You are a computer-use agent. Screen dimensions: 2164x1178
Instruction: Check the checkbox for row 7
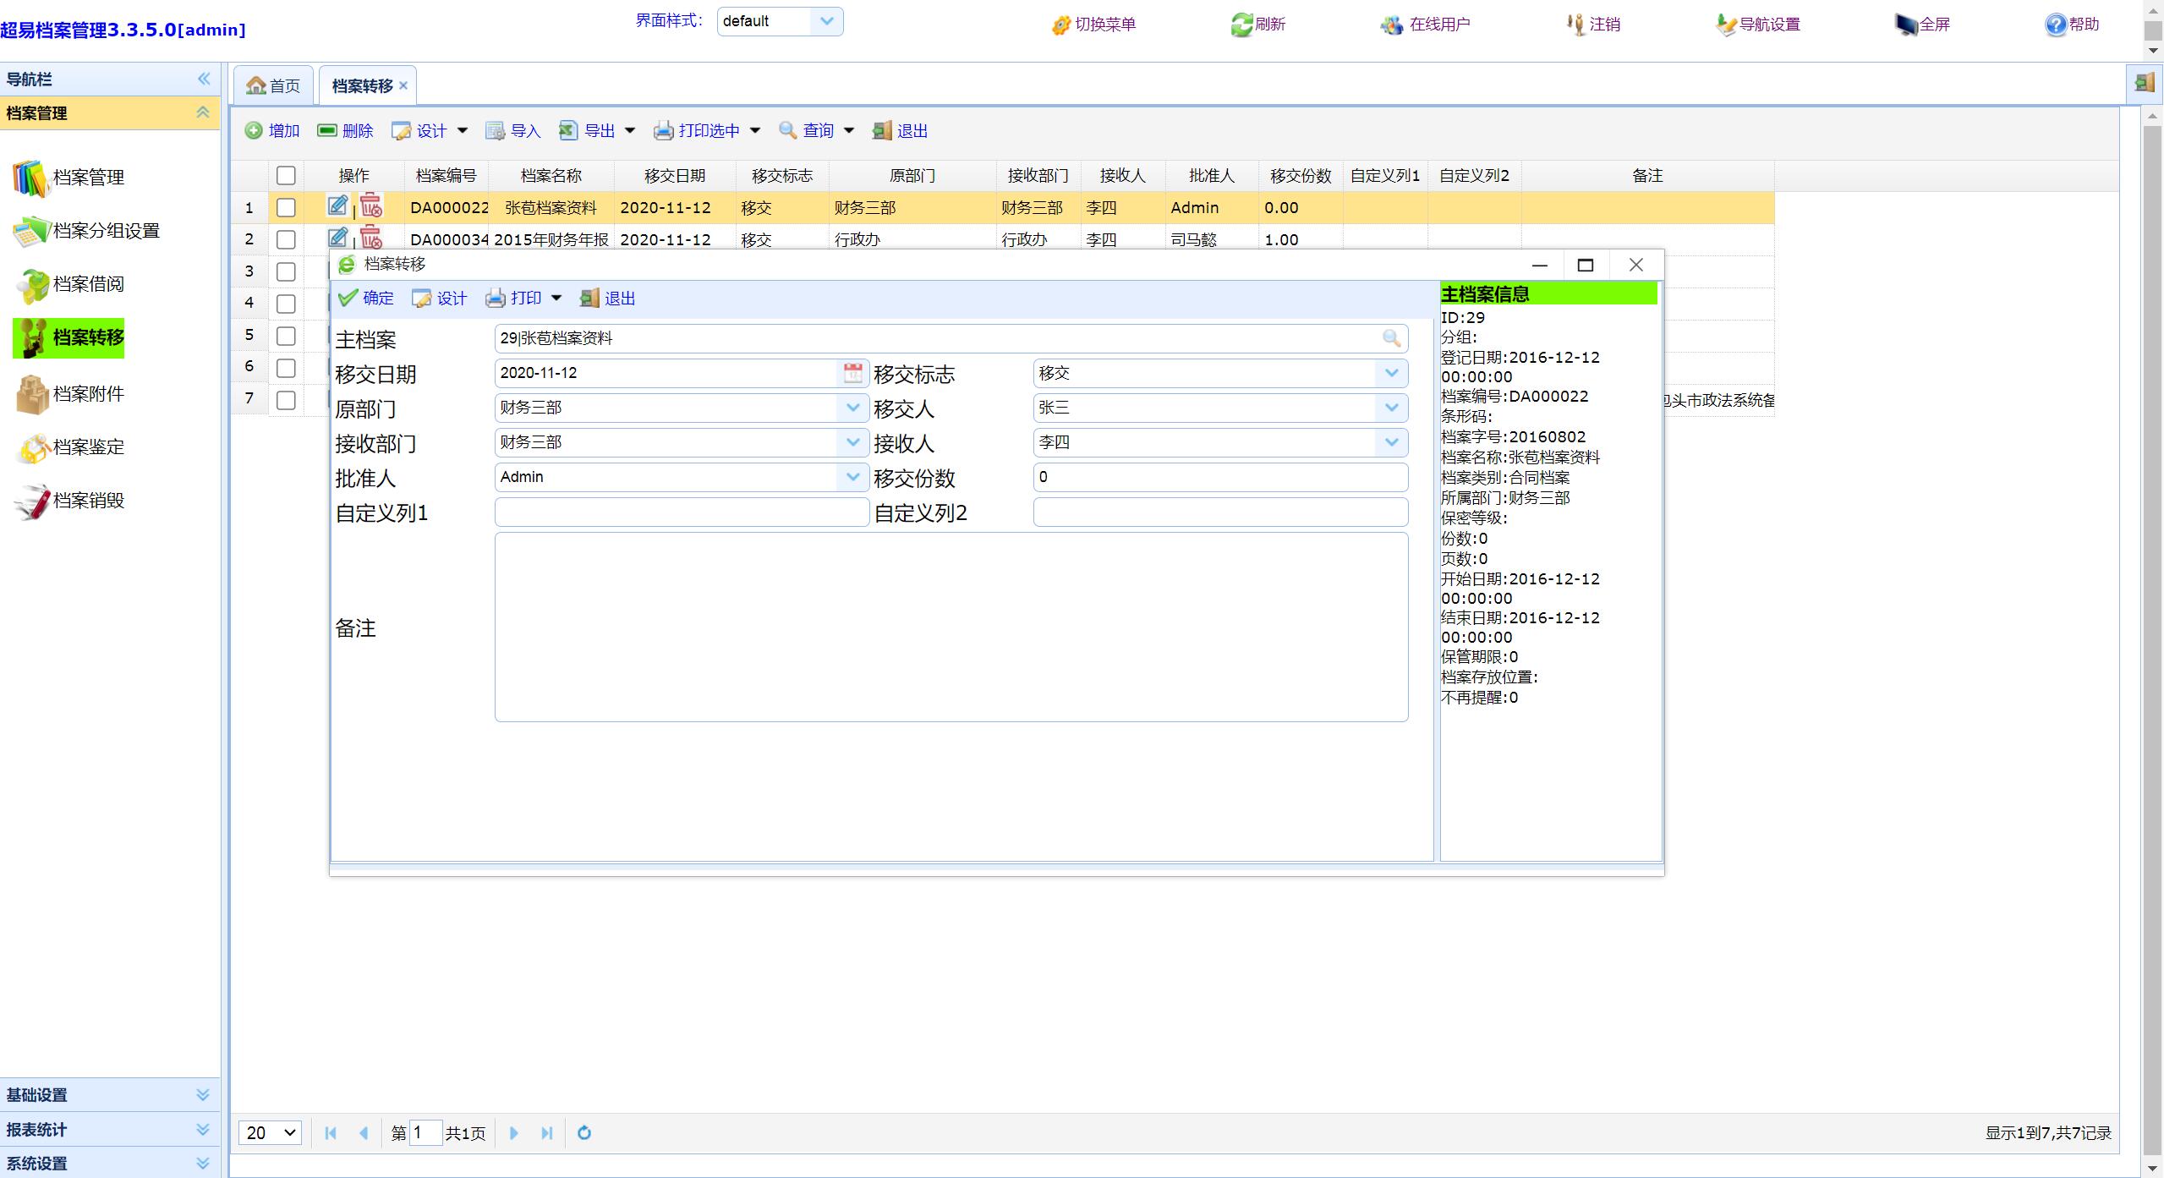pos(286,400)
